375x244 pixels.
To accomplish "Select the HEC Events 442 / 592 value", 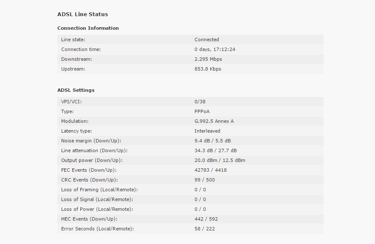I will (x=206, y=219).
